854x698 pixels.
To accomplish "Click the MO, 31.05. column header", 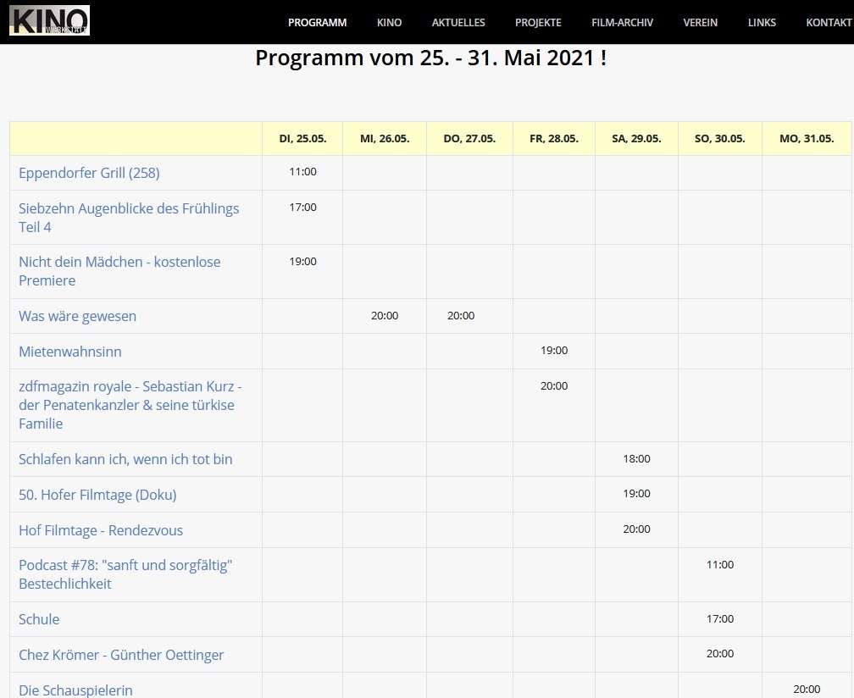I will [x=807, y=138].
